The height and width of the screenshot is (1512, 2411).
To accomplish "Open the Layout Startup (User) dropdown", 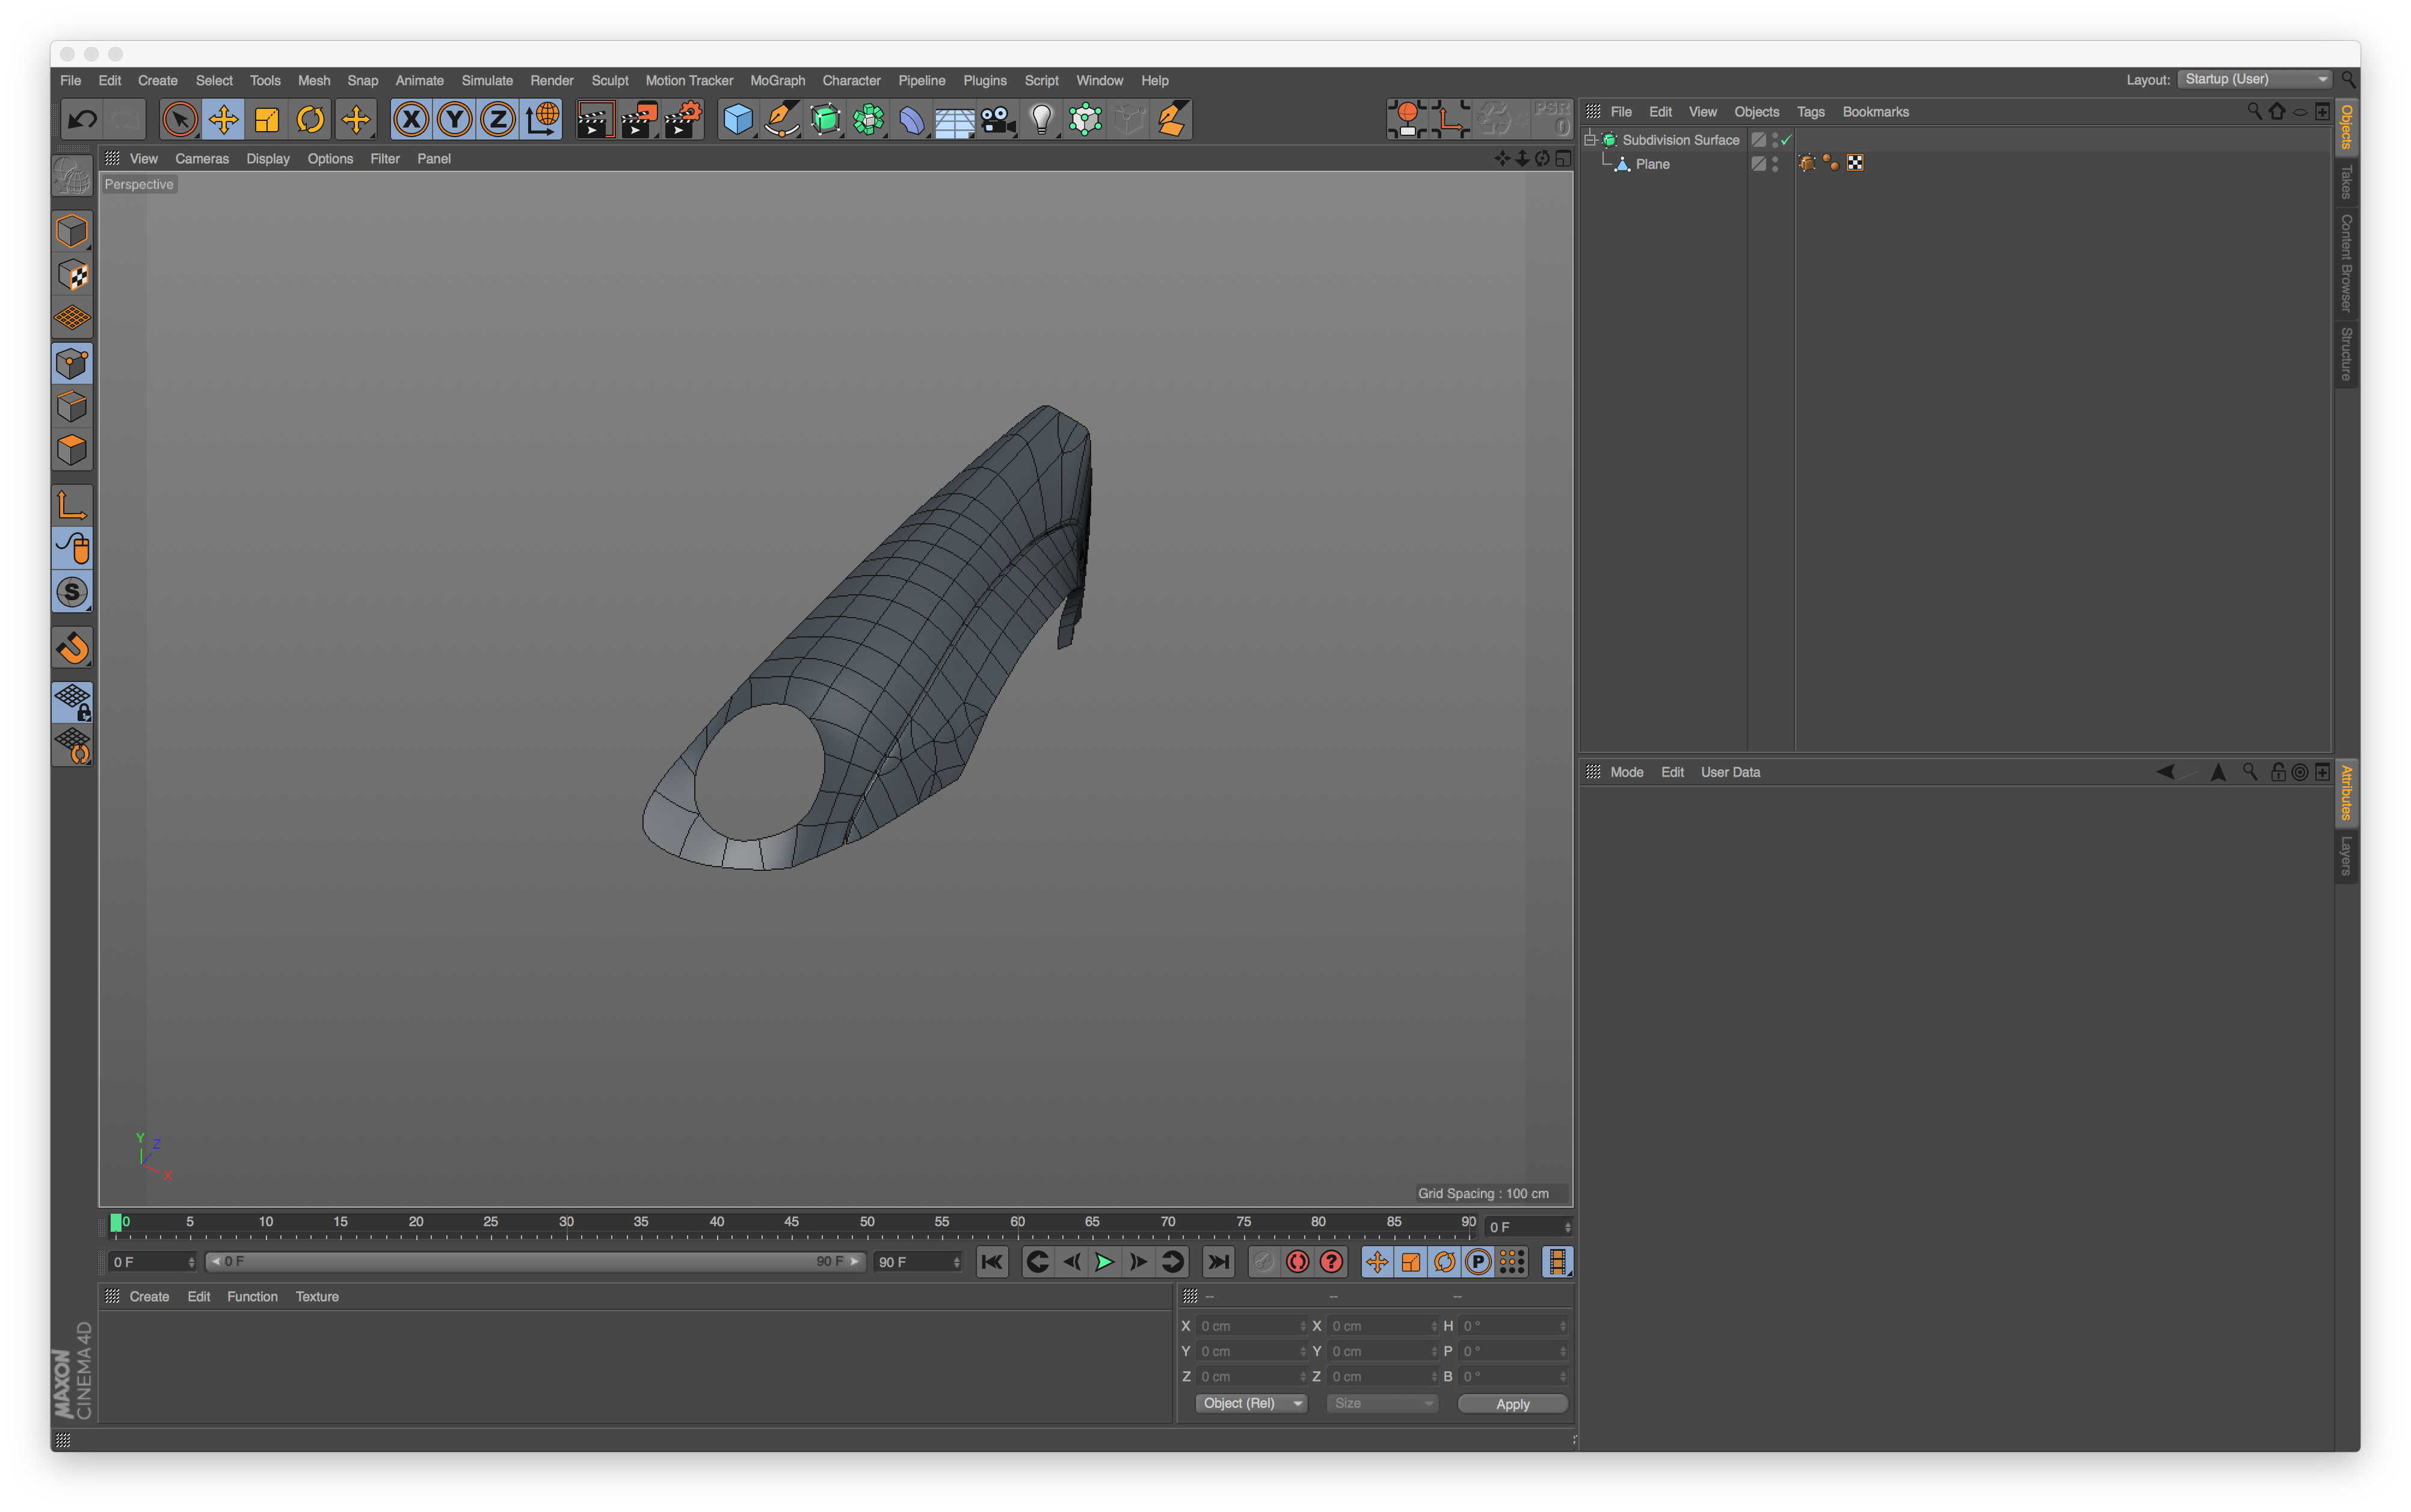I will [x=2255, y=79].
